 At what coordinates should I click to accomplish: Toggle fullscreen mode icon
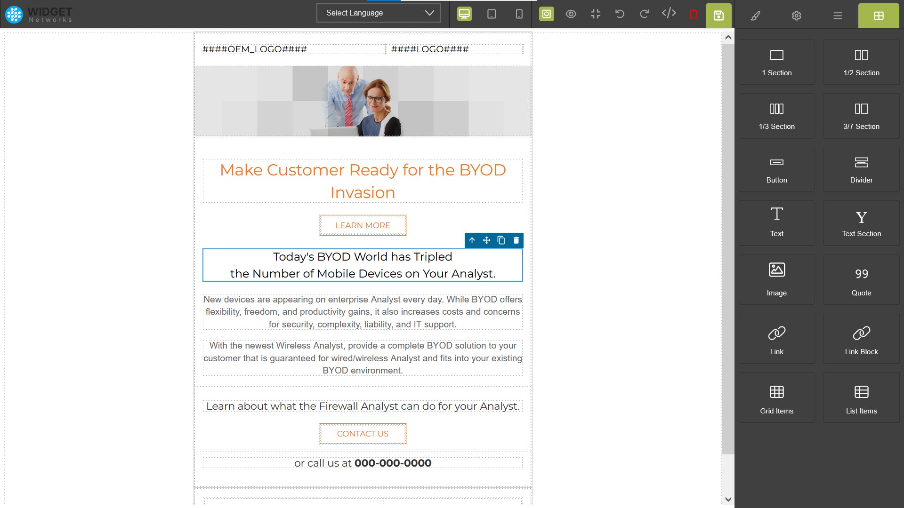click(595, 14)
